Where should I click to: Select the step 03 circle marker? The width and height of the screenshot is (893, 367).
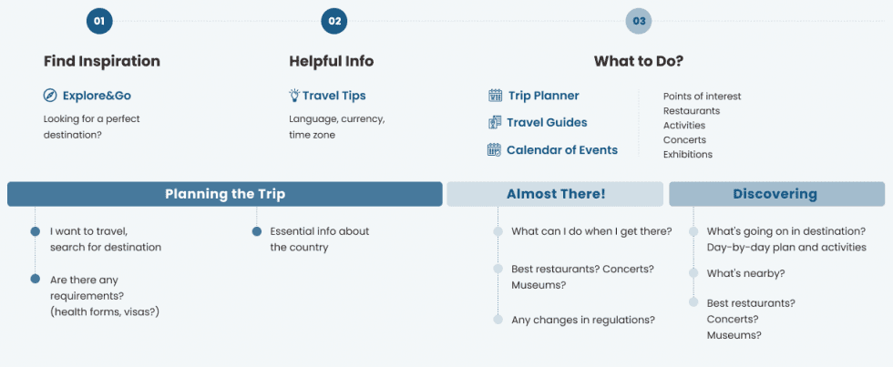(639, 21)
